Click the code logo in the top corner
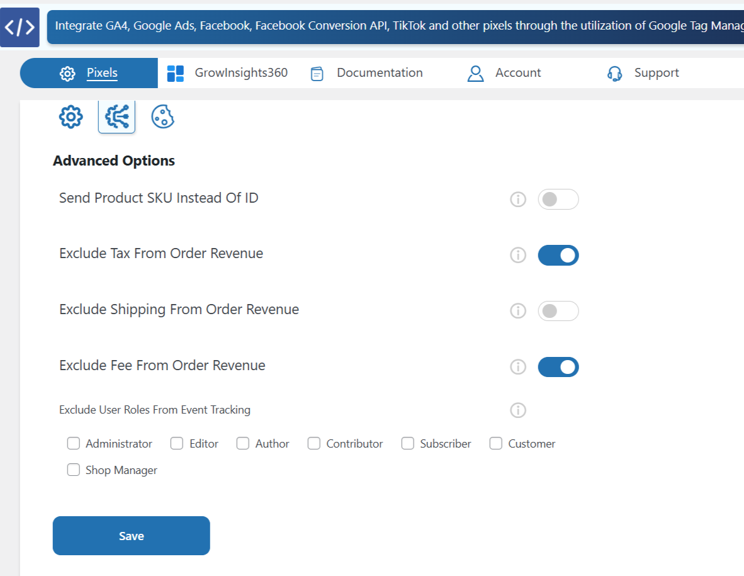This screenshot has height=576, width=744. click(20, 27)
